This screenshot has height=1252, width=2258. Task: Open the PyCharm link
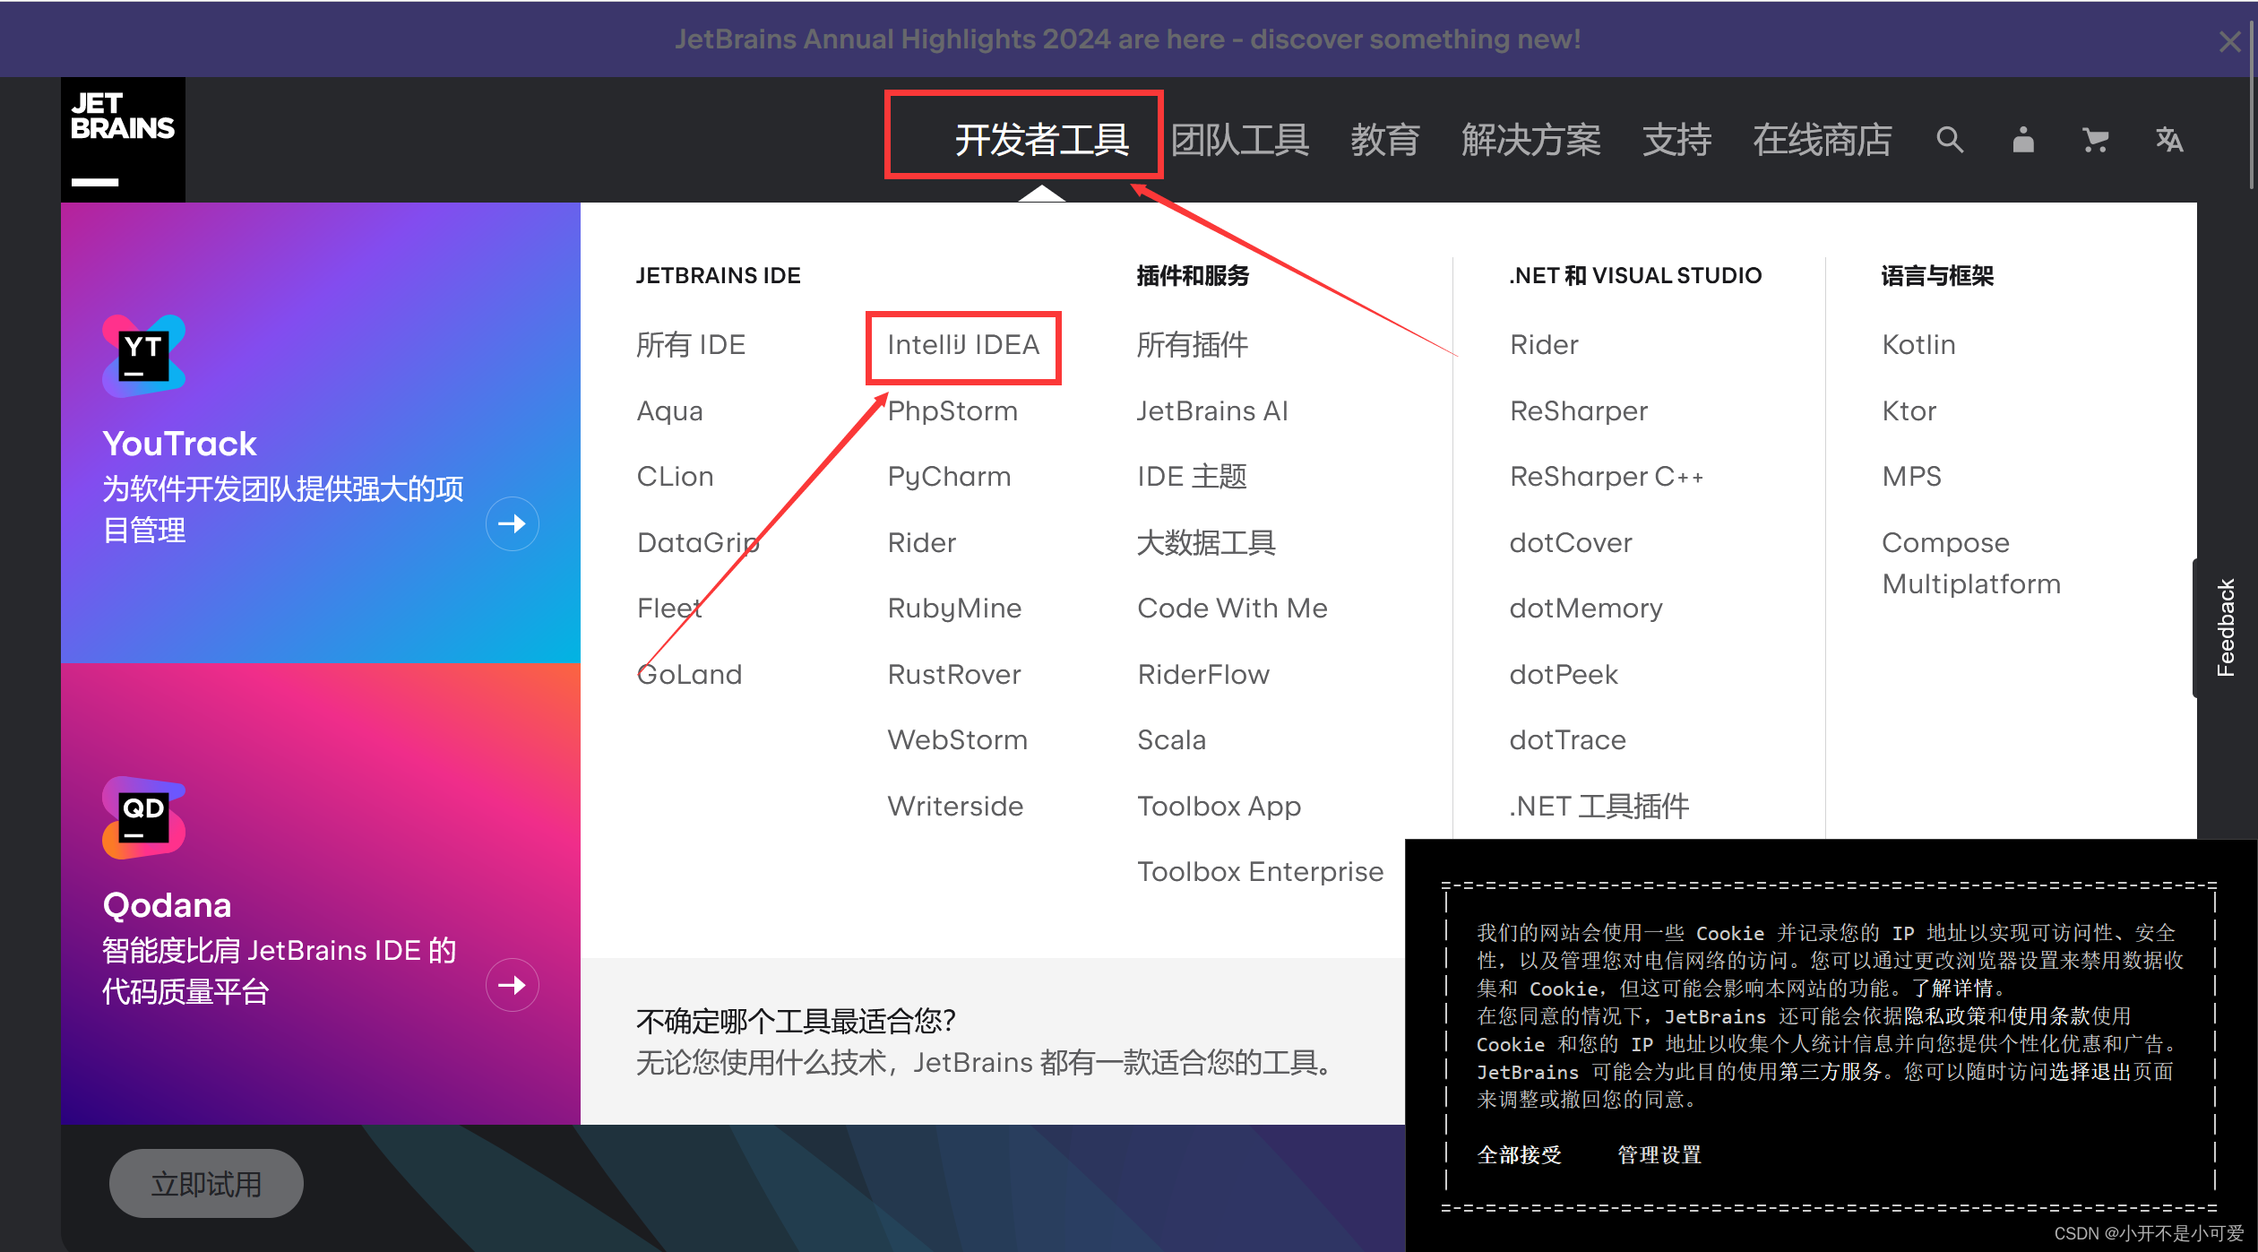[x=949, y=477]
